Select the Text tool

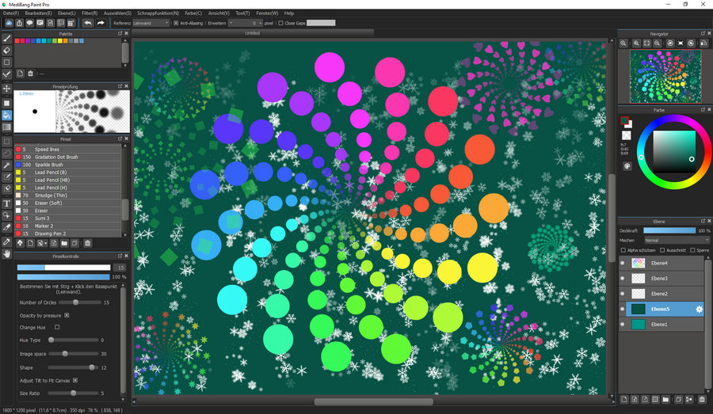pyautogui.click(x=6, y=203)
